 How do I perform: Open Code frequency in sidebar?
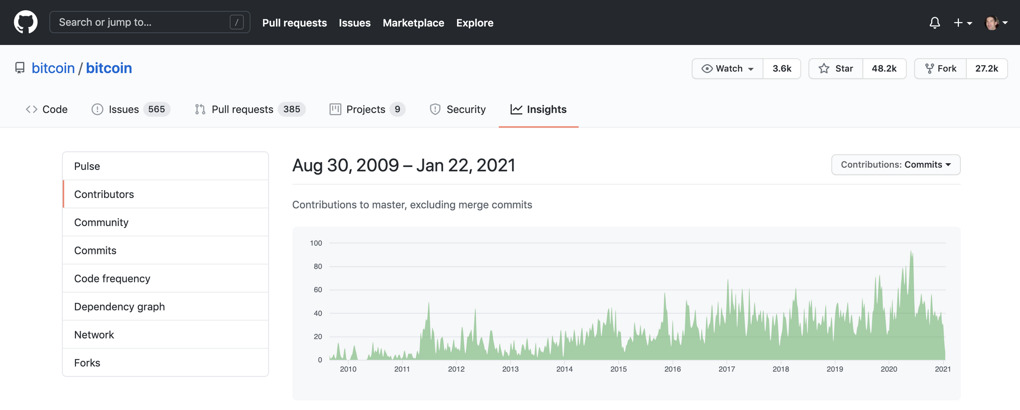click(x=165, y=278)
